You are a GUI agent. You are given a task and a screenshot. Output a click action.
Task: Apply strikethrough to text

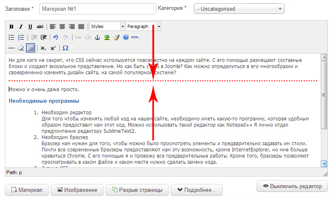(x=40, y=27)
